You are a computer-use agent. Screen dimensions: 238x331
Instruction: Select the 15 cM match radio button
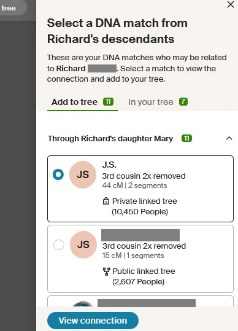[x=59, y=244]
